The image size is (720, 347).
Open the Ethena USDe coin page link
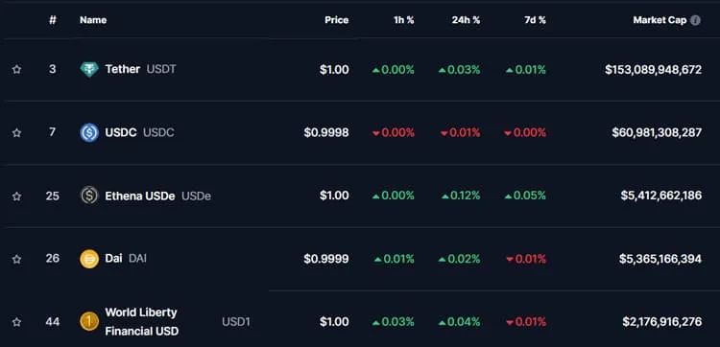coord(158,197)
